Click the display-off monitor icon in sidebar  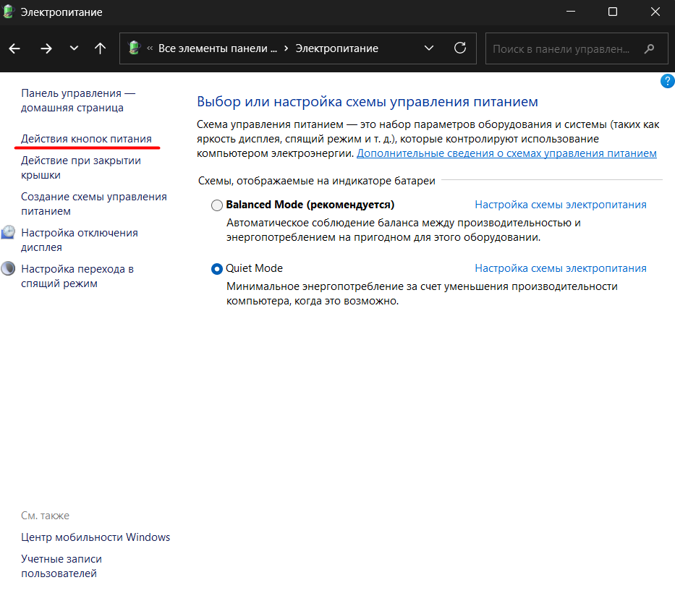coord(8,233)
